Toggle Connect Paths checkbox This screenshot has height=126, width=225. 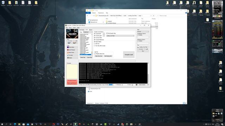pyautogui.click(x=95, y=37)
